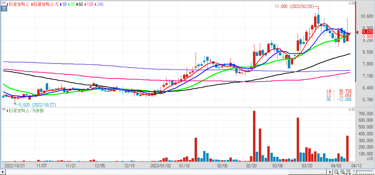The height and width of the screenshot is (175, 375).
Task: Click the 7,100 price axis label
Action: coord(368,76)
